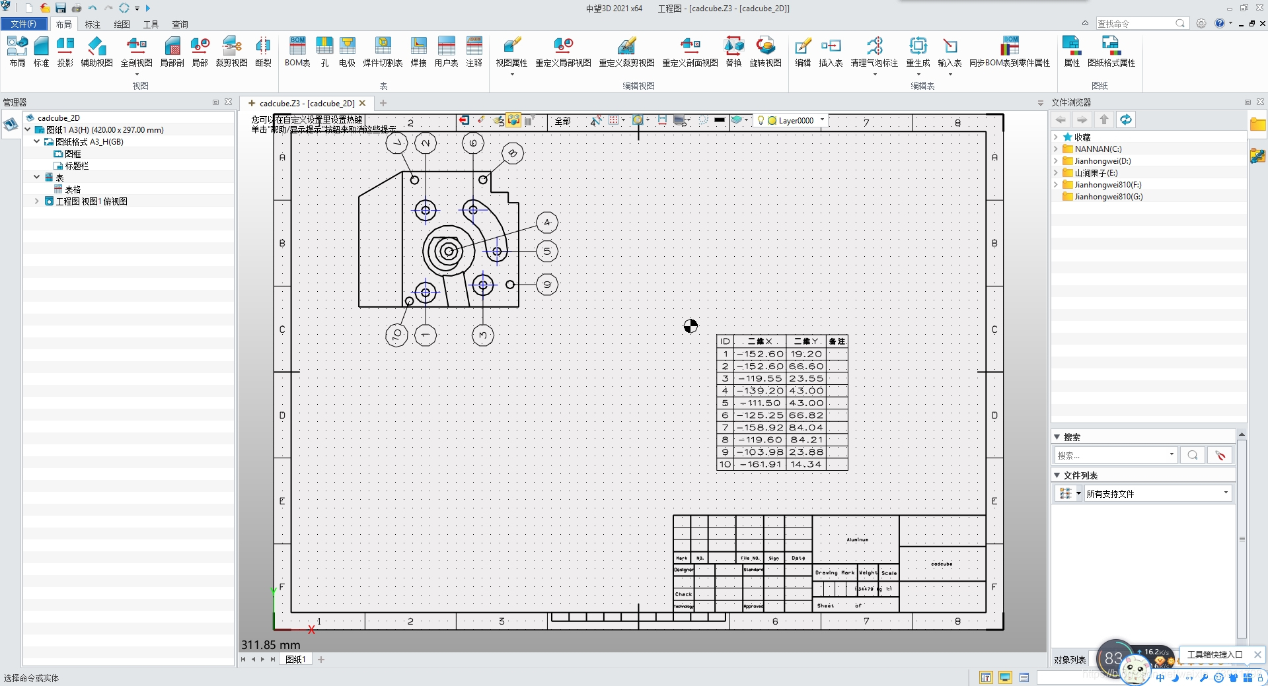Image resolution: width=1268 pixels, height=686 pixels.
Task: Select the 局部剖 partial section tool
Action: [x=172, y=51]
